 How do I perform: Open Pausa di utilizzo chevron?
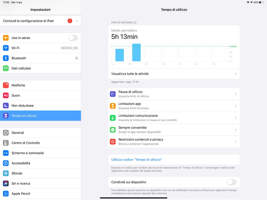click(x=236, y=94)
